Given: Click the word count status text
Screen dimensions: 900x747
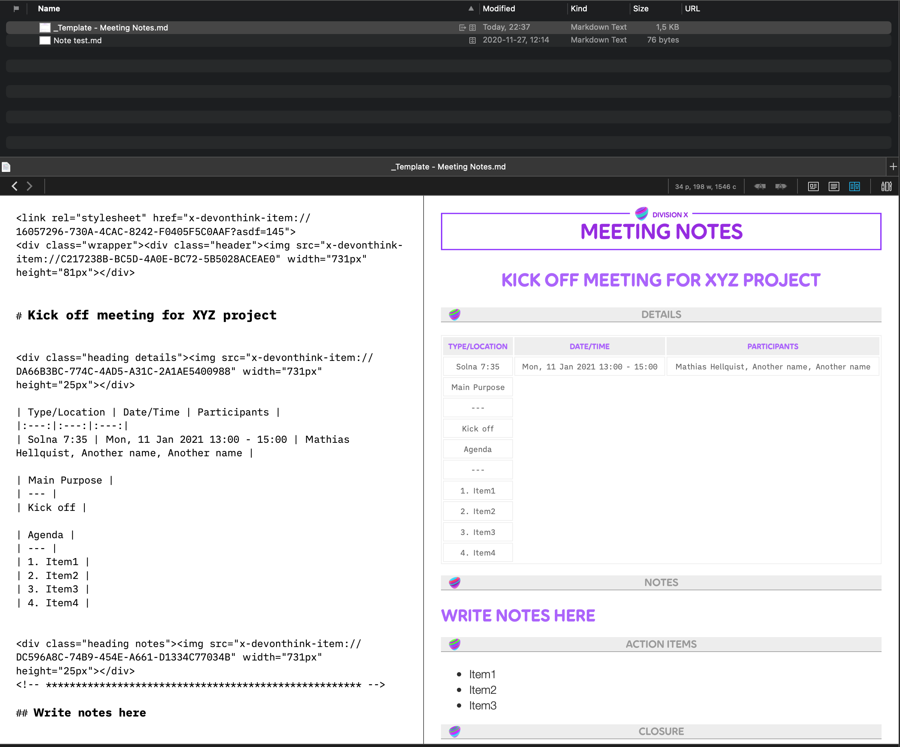Looking at the screenshot, I should (x=705, y=187).
